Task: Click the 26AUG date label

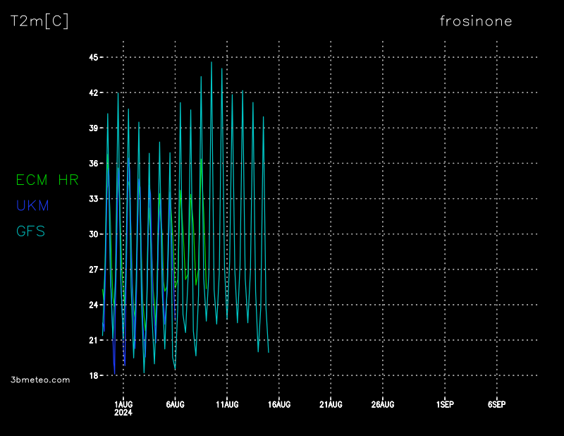Action: [x=382, y=404]
